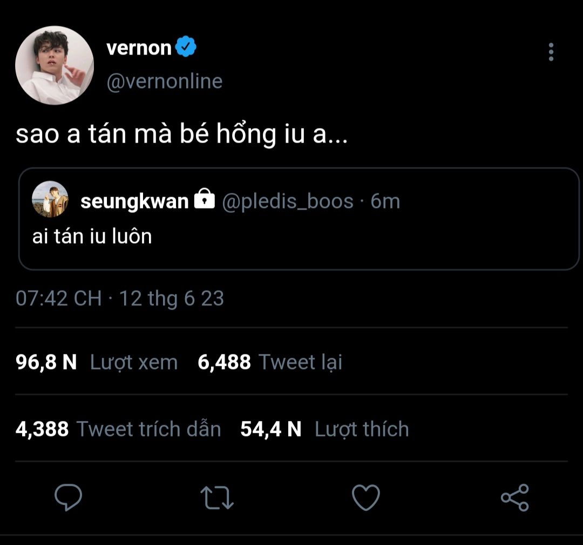The width and height of the screenshot is (583, 545).
Task: Open the quoted tweet "ai tán iu luôn"
Action: point(298,236)
